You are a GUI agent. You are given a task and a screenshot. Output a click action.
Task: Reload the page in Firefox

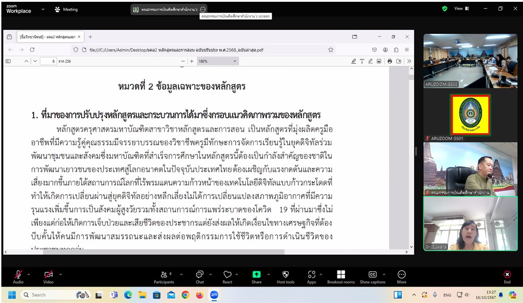[x=32, y=49]
